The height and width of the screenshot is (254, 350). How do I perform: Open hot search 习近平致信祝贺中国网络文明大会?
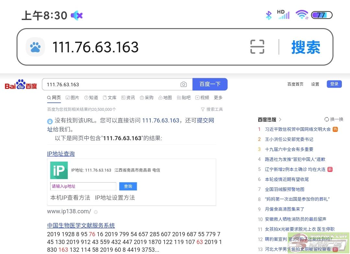point(298,129)
